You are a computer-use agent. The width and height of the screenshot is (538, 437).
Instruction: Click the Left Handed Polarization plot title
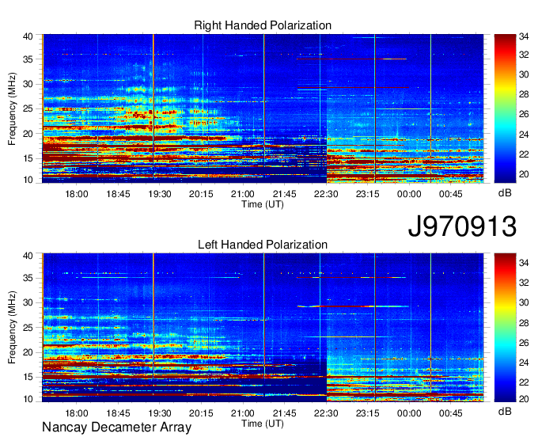[263, 245]
